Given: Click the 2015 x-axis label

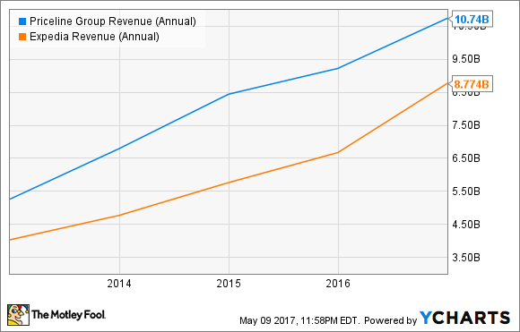Looking at the screenshot, I should tap(229, 284).
